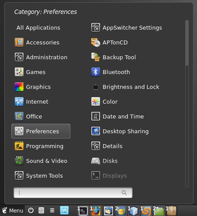The width and height of the screenshot is (197, 216).
Task: Show All Applications
Action: tap(38, 28)
